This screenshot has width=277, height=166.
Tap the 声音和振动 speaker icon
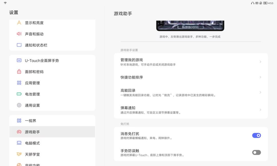19,34
